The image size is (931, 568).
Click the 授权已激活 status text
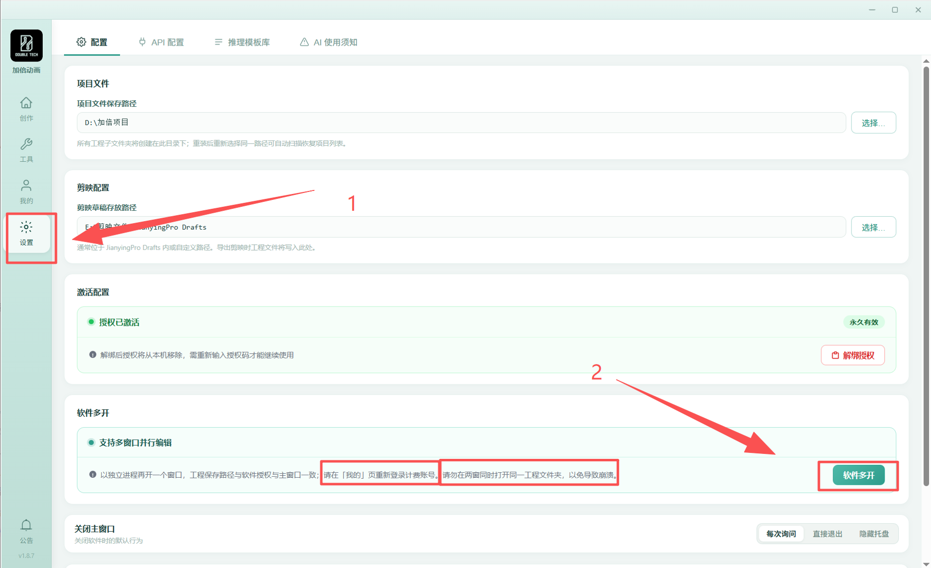pyautogui.click(x=119, y=322)
